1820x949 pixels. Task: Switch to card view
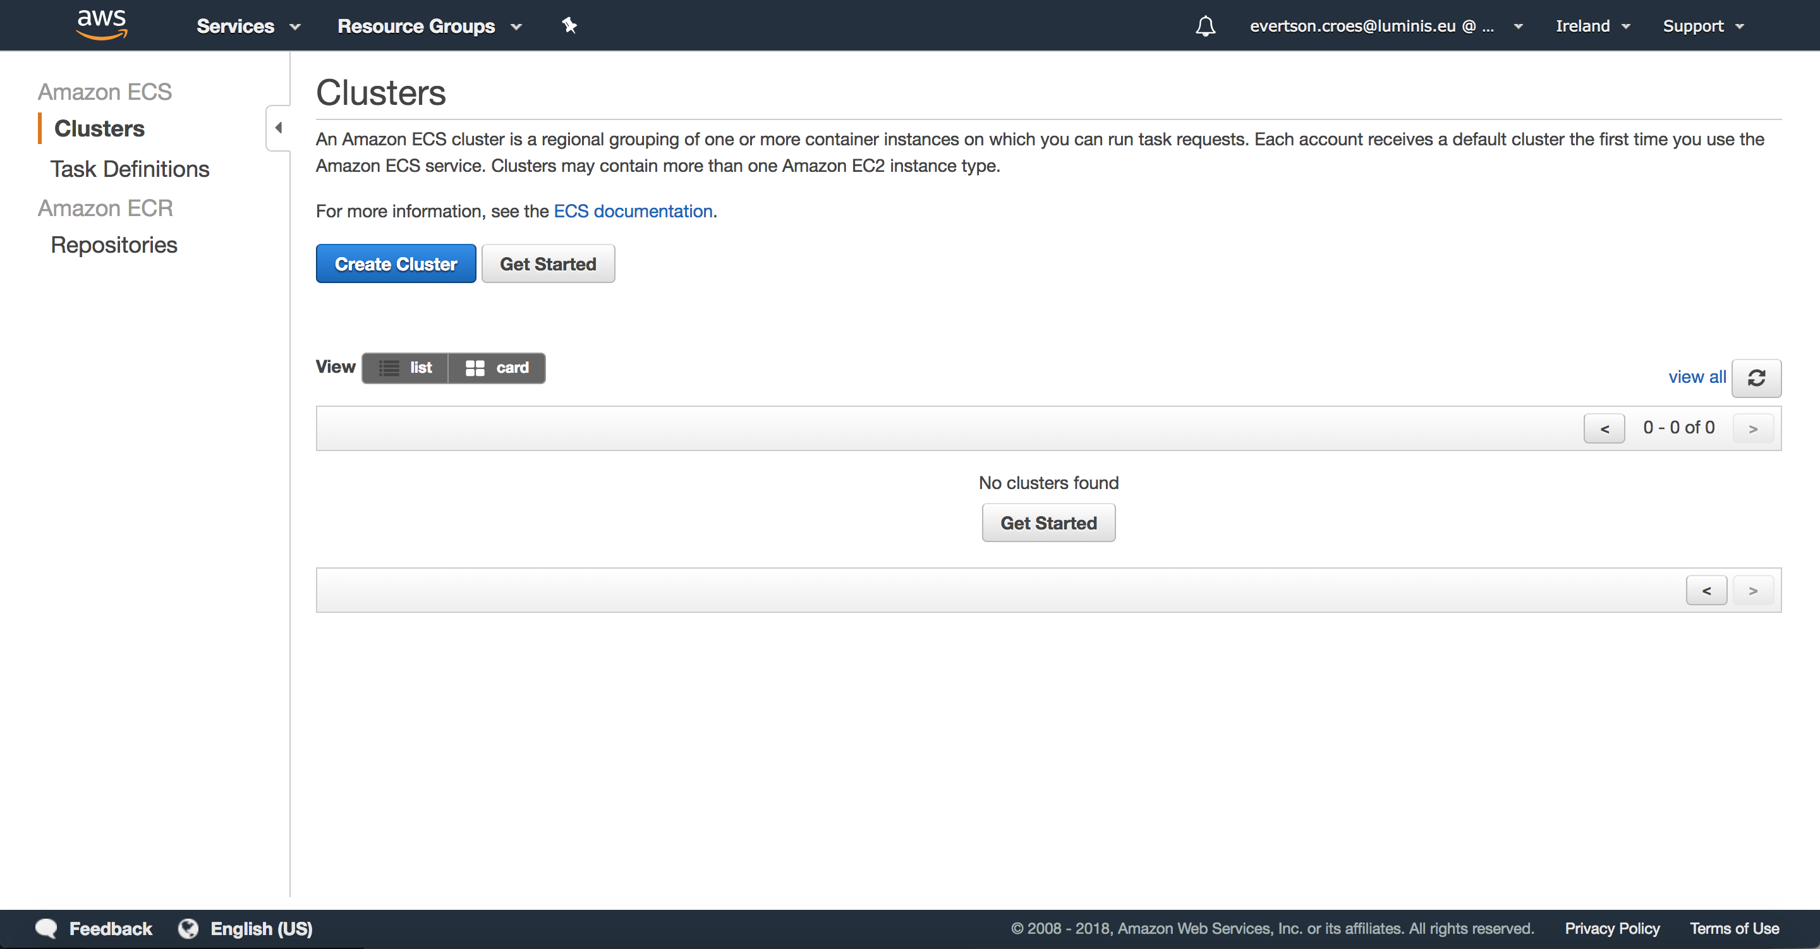coord(497,368)
